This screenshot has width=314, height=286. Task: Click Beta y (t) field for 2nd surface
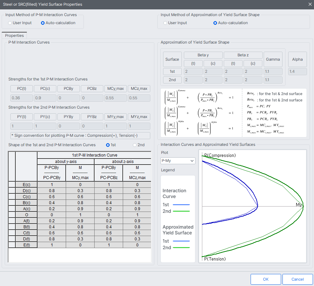(x=193, y=80)
